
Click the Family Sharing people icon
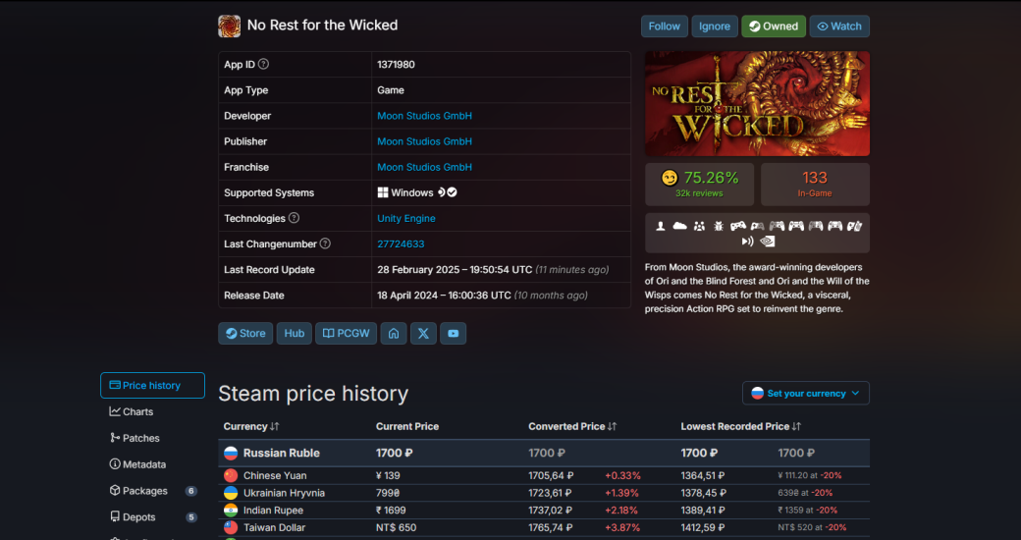[699, 226]
